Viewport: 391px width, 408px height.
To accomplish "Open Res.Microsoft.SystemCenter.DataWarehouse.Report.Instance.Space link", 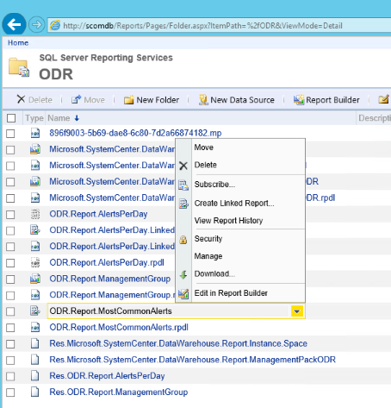I will 178,343.
